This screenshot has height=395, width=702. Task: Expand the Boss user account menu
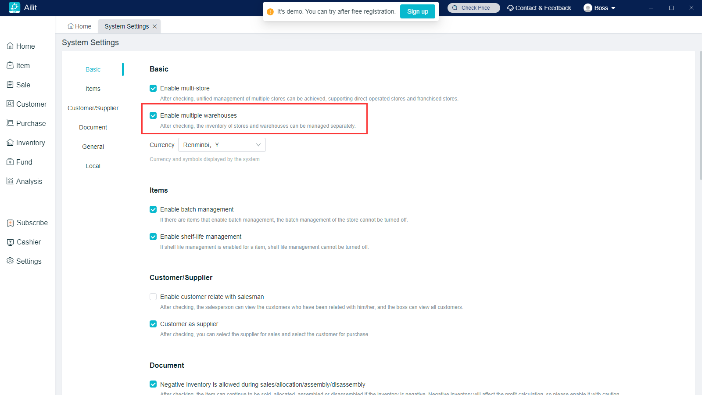pyautogui.click(x=600, y=8)
